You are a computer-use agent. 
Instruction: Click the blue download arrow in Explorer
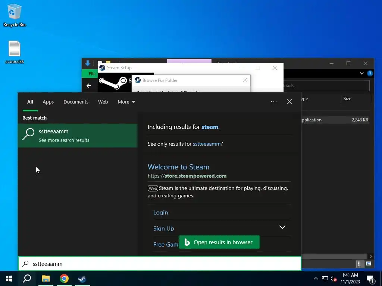coord(88,63)
